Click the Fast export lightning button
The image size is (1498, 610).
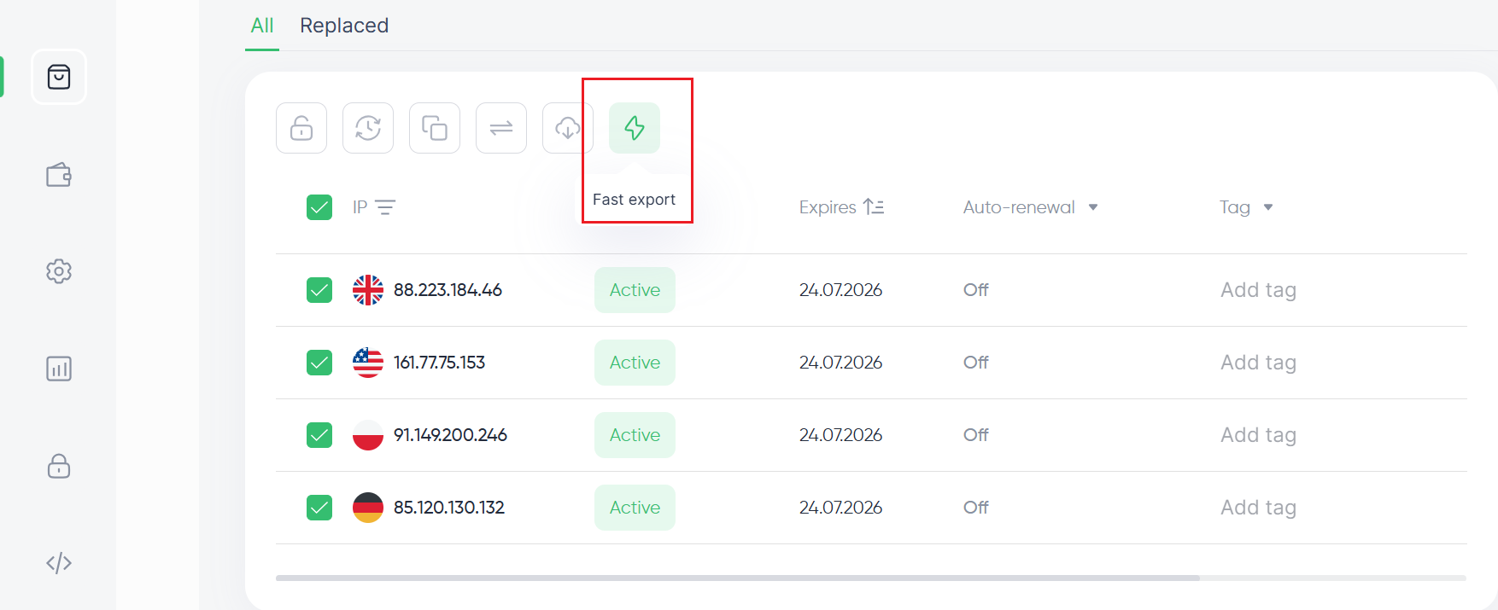(635, 128)
